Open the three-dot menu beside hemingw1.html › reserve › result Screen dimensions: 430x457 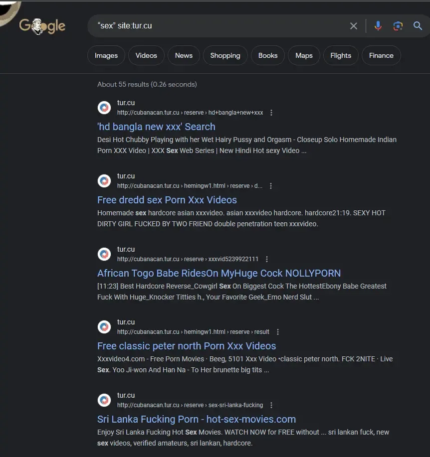tap(278, 332)
